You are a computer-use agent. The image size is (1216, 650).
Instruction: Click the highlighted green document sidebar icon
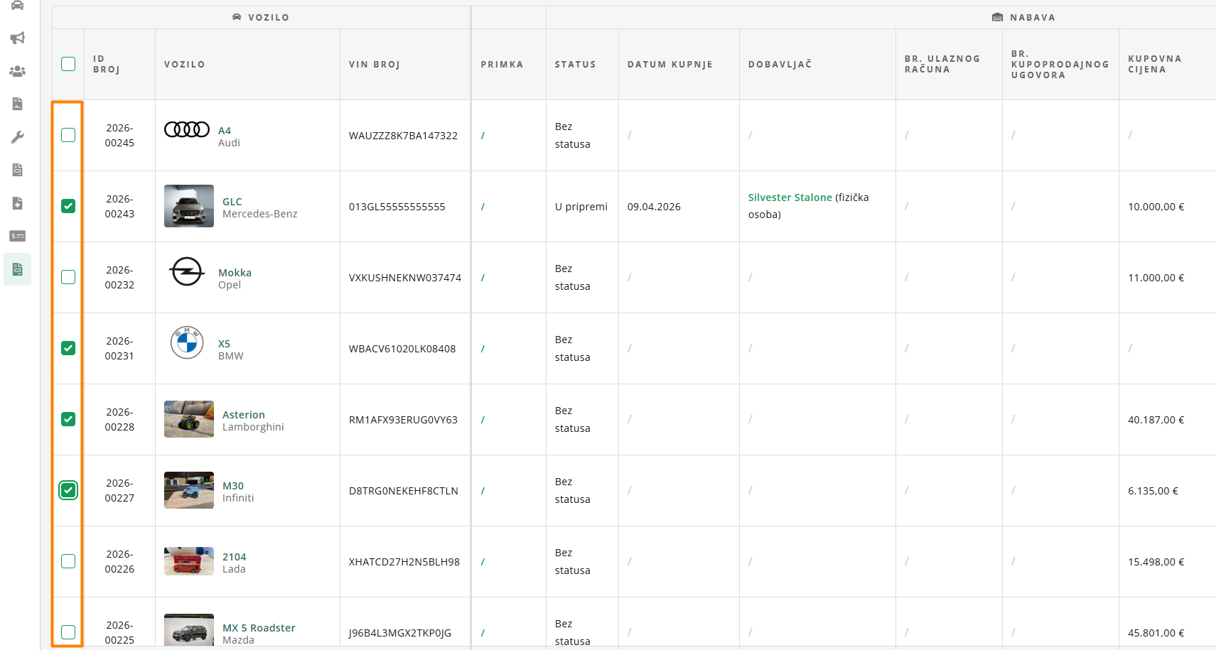[18, 269]
